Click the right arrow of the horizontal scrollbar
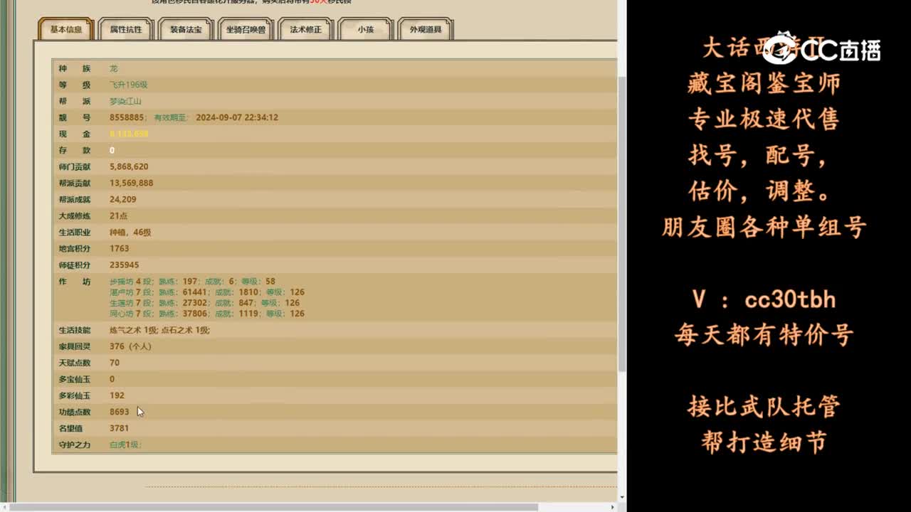The width and height of the screenshot is (911, 512). click(x=613, y=507)
